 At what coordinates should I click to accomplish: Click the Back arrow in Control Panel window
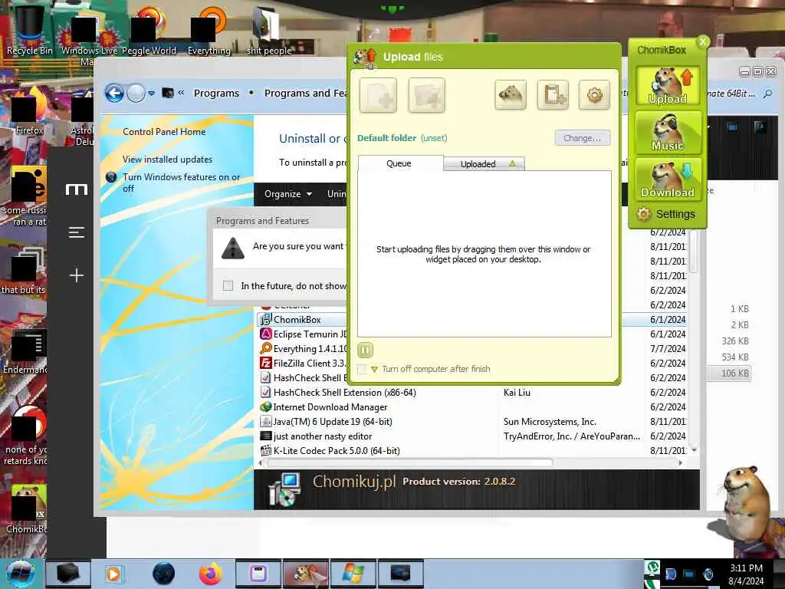point(115,93)
